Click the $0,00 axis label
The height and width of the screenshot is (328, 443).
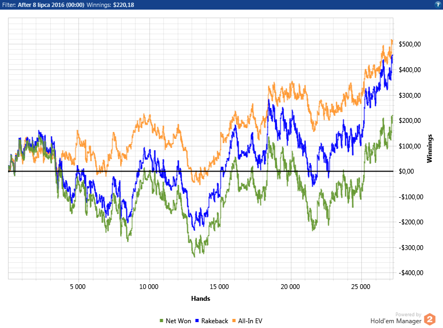coord(406,171)
